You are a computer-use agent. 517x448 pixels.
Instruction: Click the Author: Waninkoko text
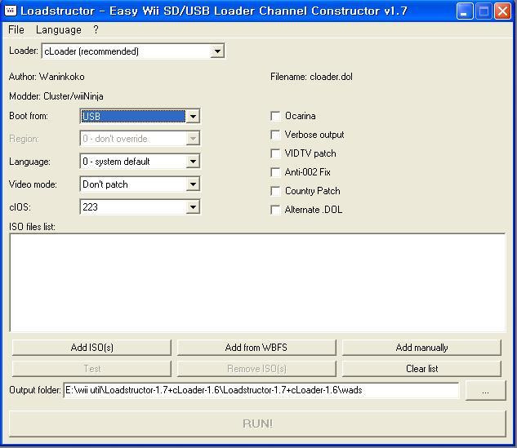pyautogui.click(x=47, y=77)
